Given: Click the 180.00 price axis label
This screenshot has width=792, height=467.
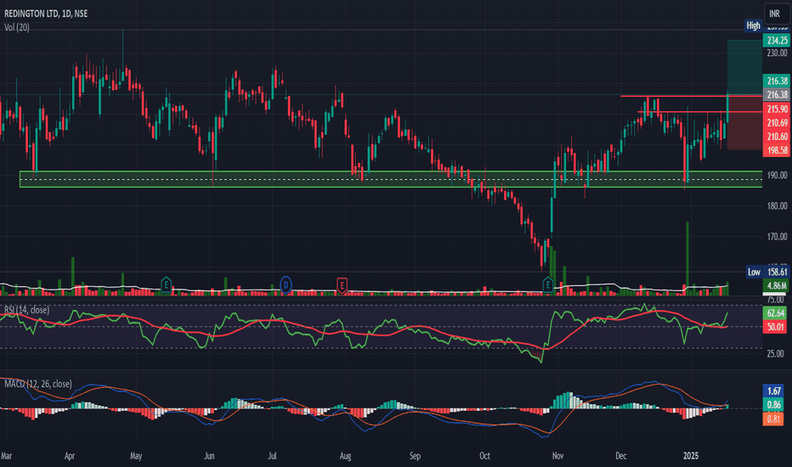Looking at the screenshot, I should pyautogui.click(x=777, y=205).
